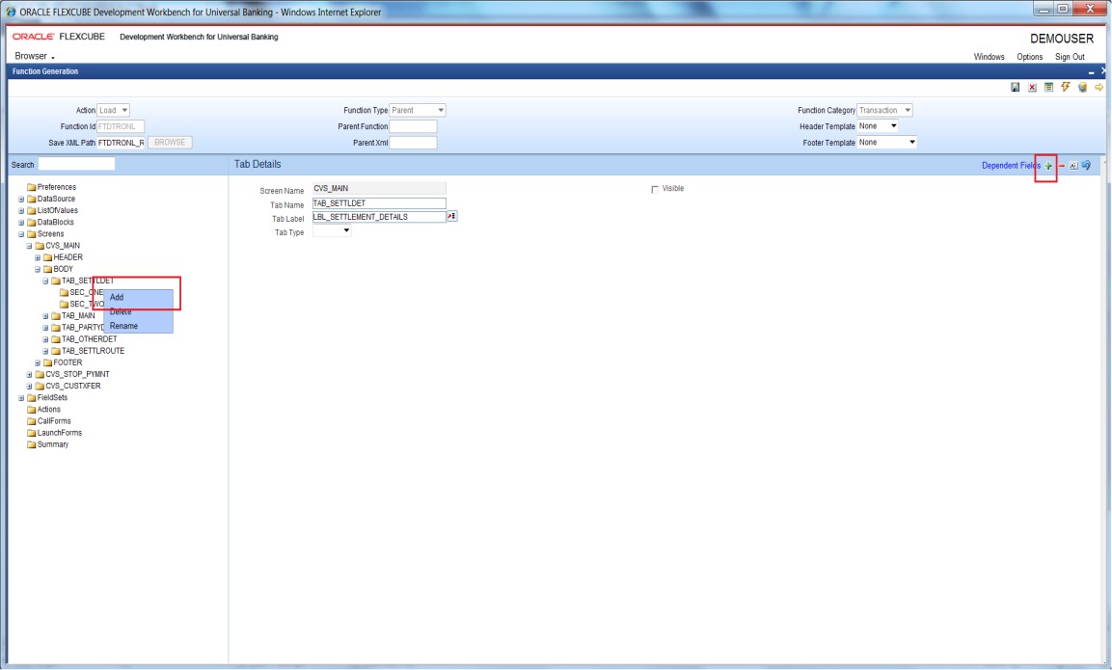
Task: Expand the ListOfValues tree node
Action: [21, 210]
